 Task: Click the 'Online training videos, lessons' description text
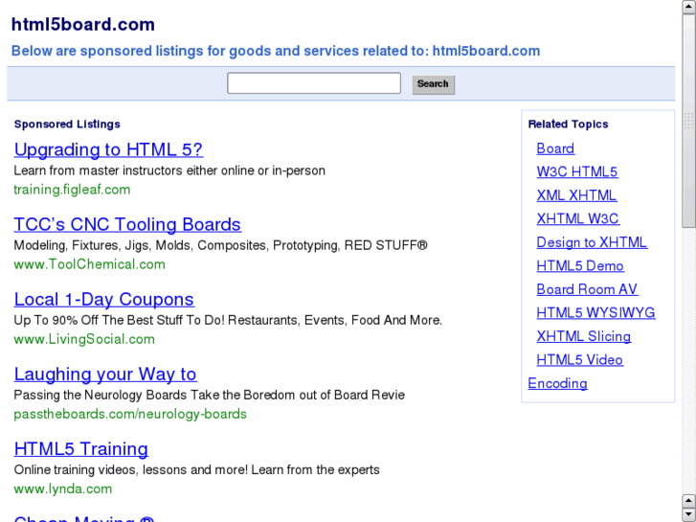[196, 470]
